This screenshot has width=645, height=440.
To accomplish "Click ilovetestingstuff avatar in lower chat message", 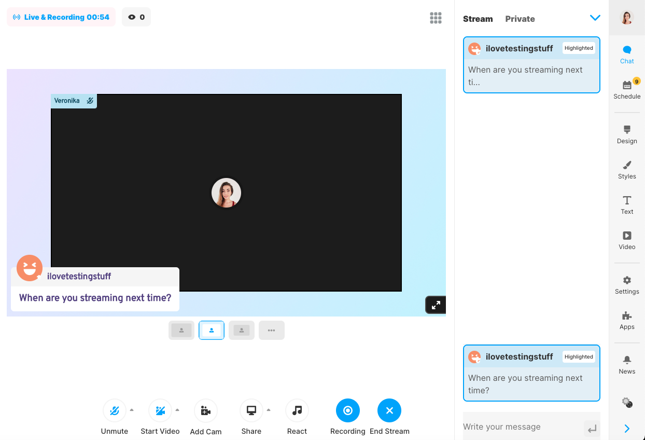I will click(474, 357).
